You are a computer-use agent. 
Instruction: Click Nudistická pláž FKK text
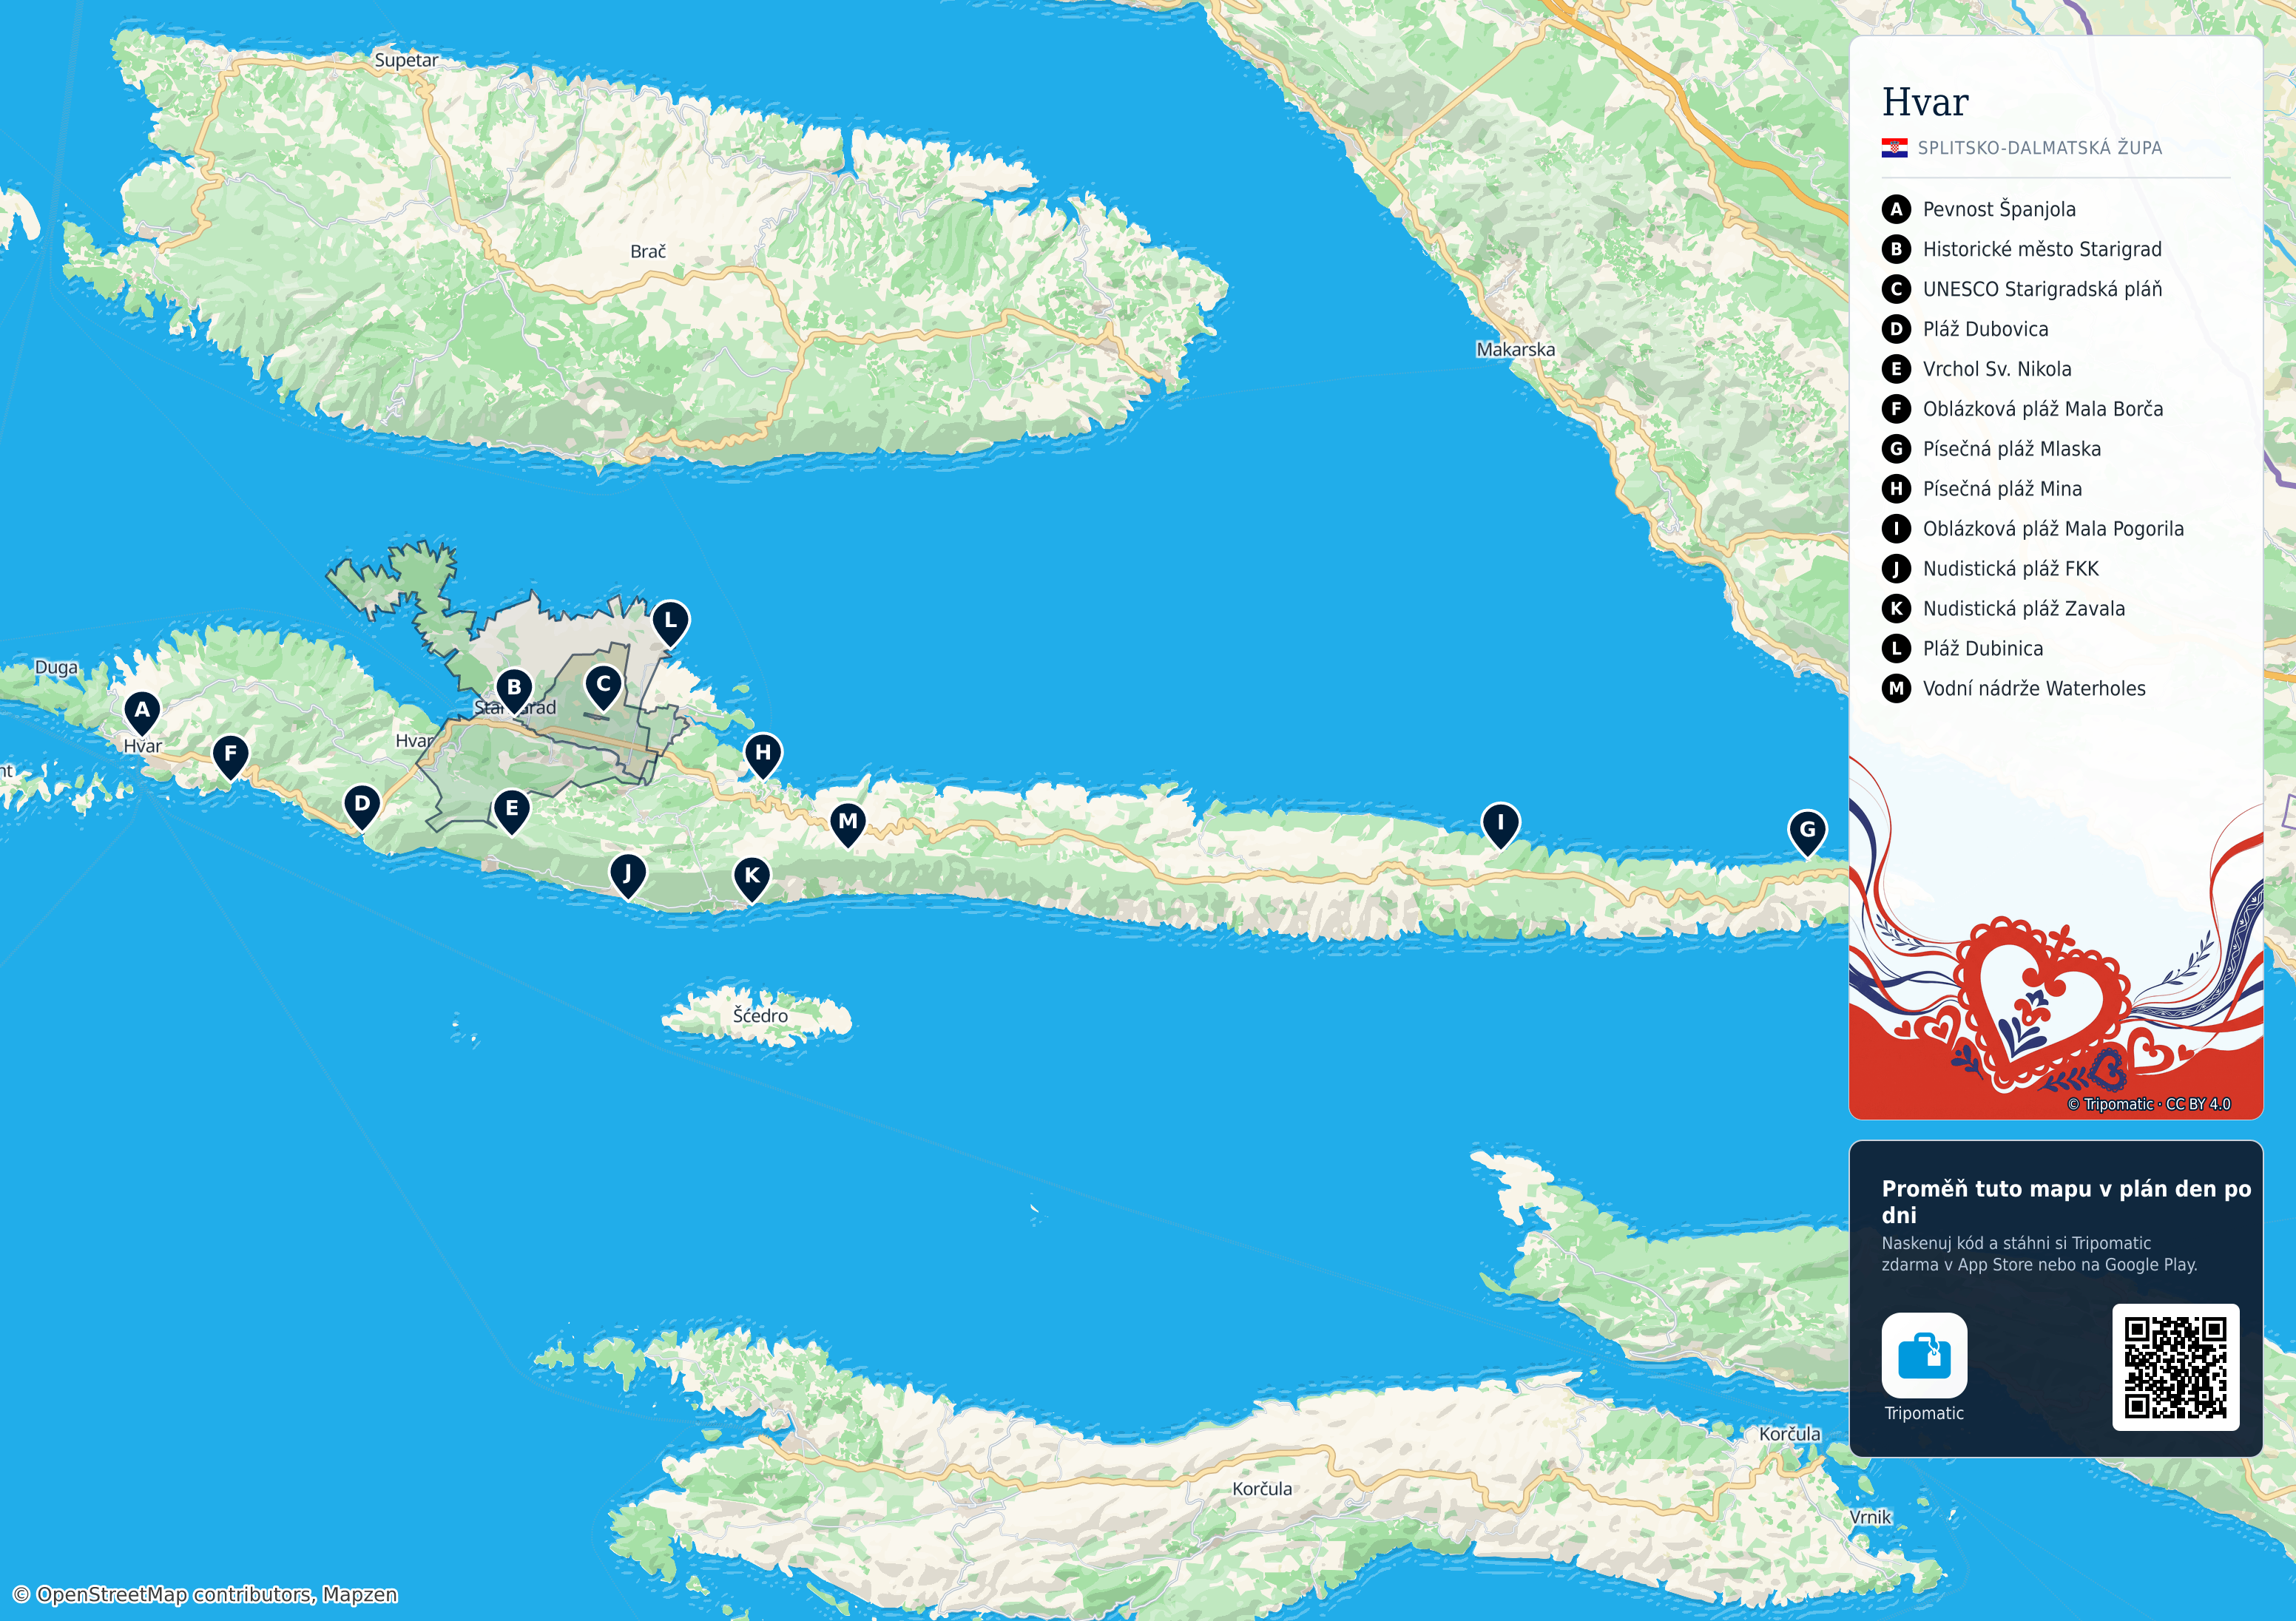pos(2010,569)
